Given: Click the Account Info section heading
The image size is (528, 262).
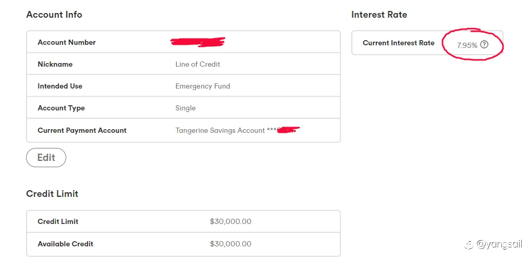Looking at the screenshot, I should 54,15.
